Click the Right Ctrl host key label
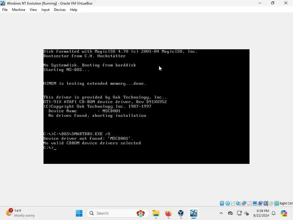Image resolution: width=293 pixels, height=220 pixels. pos(286,203)
